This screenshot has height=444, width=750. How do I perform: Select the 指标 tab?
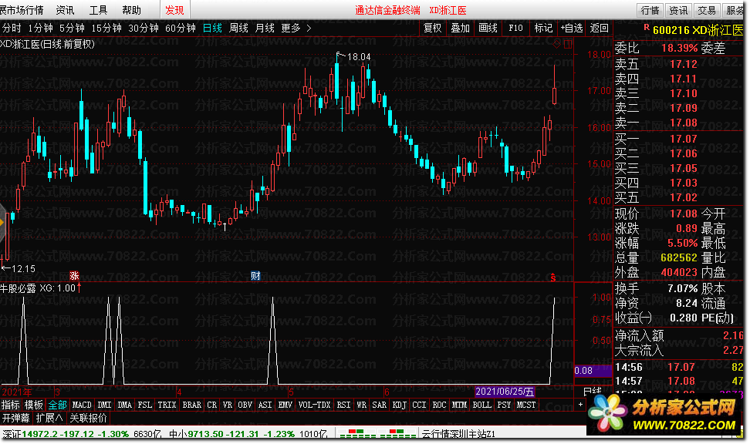(11, 405)
